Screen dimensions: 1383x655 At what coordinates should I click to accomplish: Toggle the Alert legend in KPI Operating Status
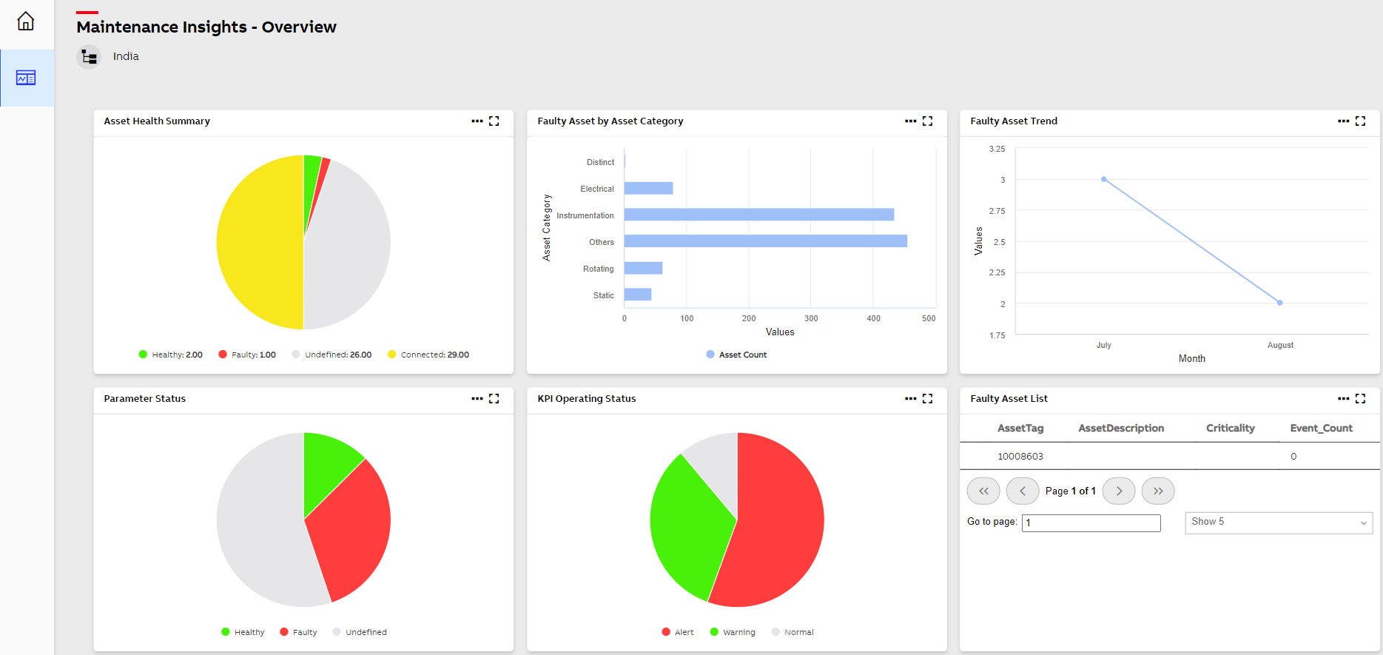click(x=678, y=632)
